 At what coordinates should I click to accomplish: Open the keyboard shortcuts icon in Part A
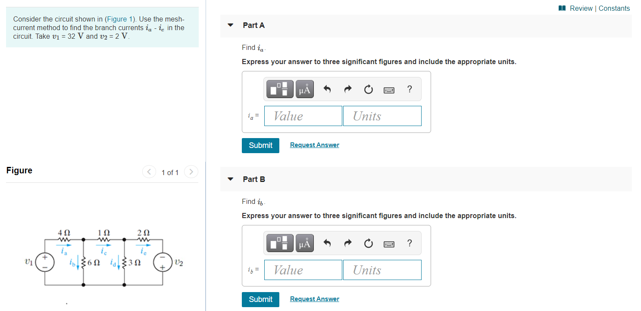[389, 89]
